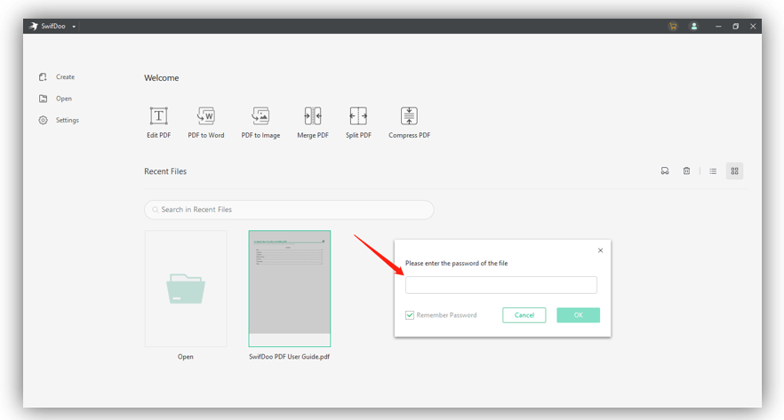The image size is (784, 420).
Task: Select the Merge PDF tool
Action: click(313, 123)
